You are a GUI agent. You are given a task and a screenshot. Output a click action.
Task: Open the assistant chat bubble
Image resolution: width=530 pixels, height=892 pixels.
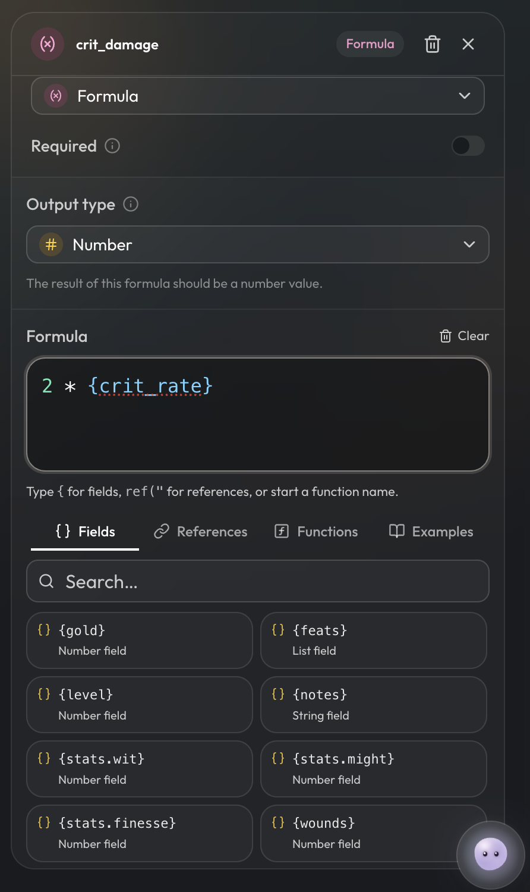tap(491, 855)
